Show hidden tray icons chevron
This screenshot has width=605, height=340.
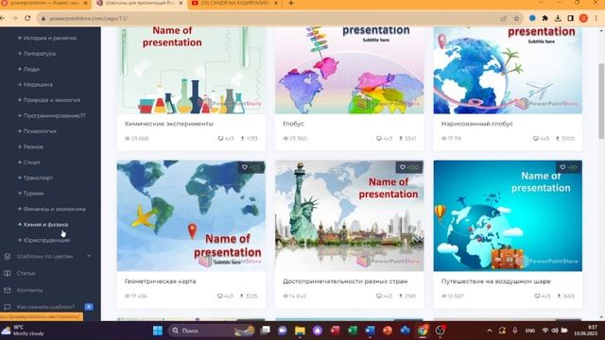click(490, 331)
